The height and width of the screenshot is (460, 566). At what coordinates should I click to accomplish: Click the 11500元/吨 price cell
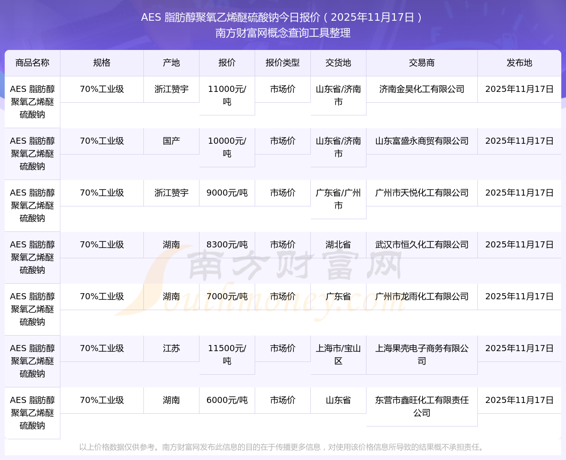coord(227,354)
